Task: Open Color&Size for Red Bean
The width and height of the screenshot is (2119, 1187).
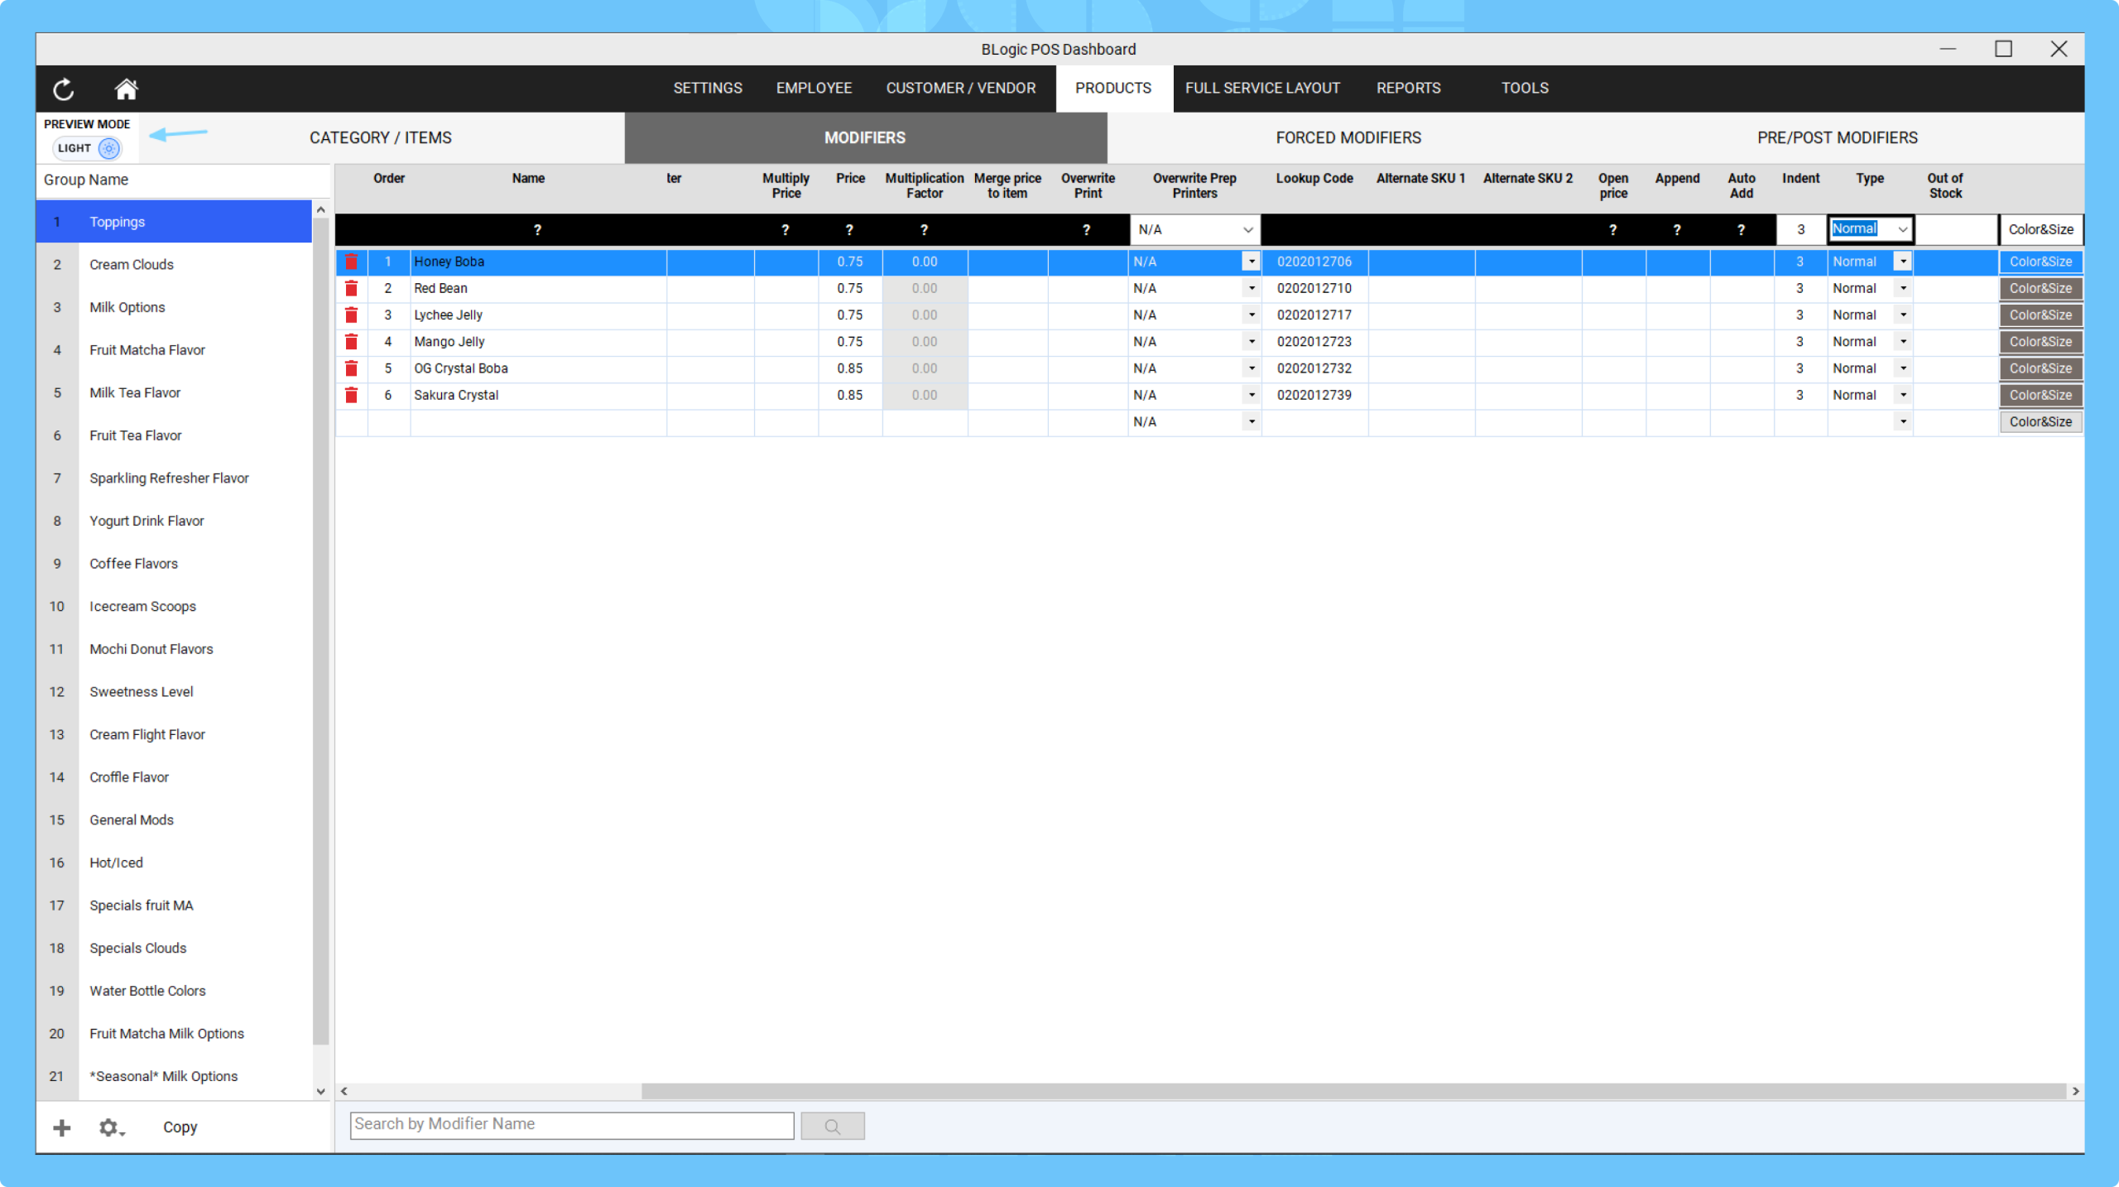Action: (x=2040, y=288)
